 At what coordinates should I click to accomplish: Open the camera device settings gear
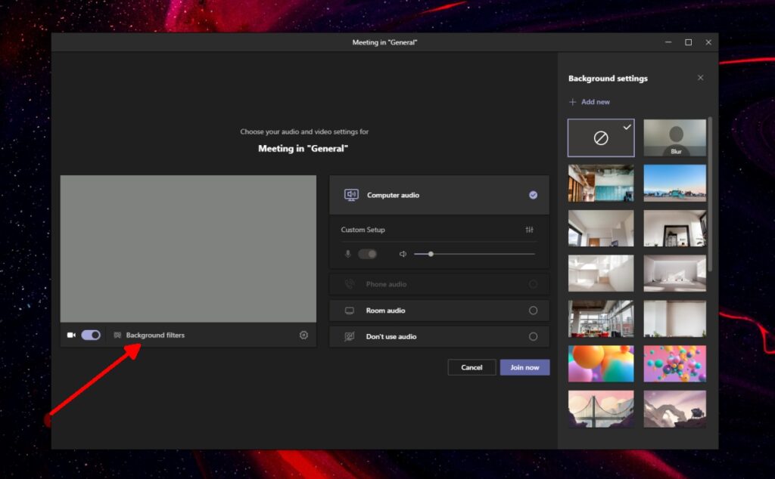303,335
